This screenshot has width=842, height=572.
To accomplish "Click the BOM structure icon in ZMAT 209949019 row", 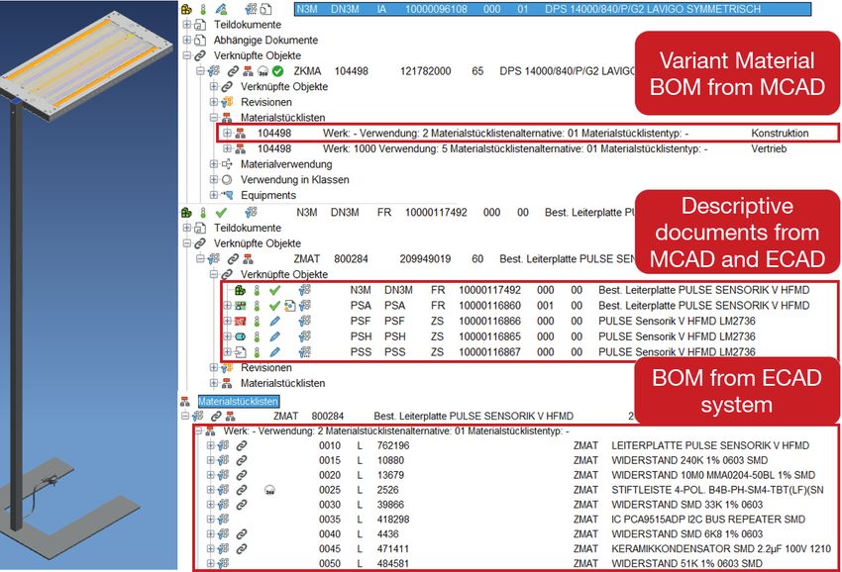I will pos(248,259).
